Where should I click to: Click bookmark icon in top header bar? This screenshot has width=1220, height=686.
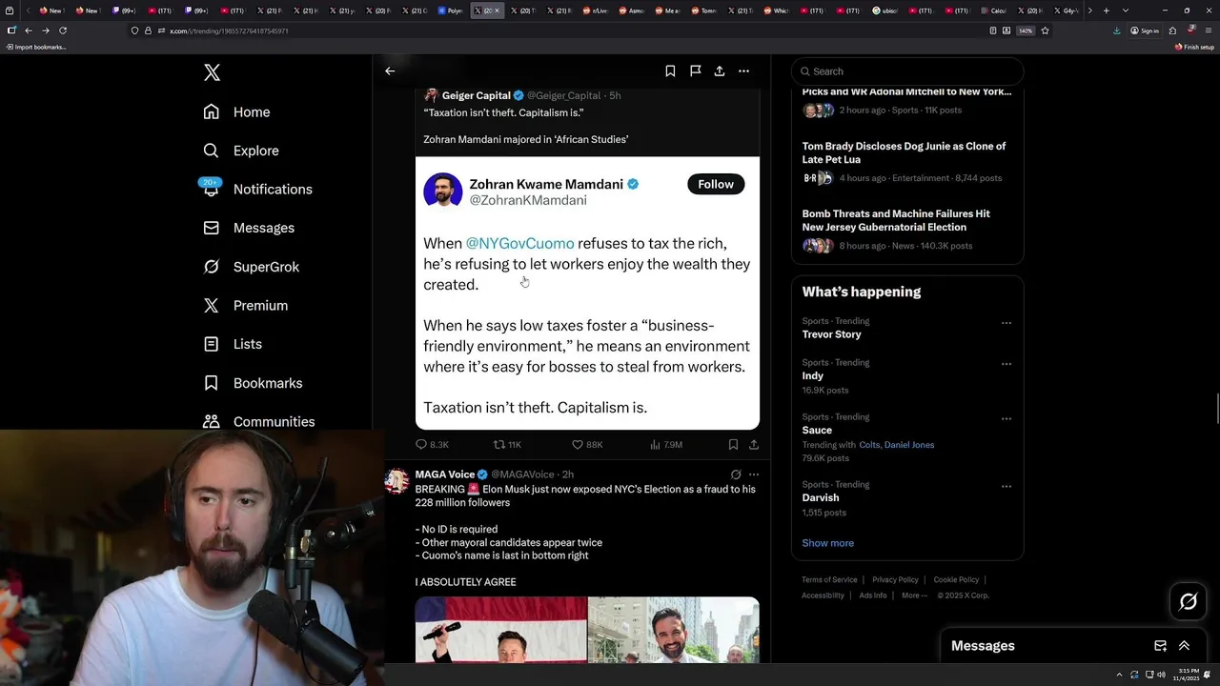(x=670, y=71)
